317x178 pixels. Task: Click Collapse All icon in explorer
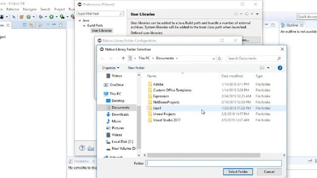point(25,25)
